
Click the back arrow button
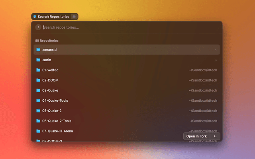point(38,27)
